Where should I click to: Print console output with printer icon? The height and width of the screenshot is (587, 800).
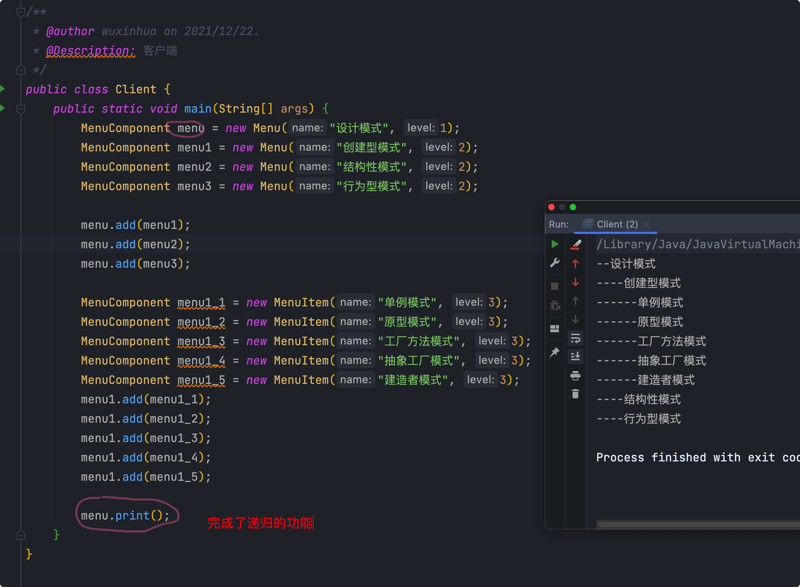tap(575, 376)
